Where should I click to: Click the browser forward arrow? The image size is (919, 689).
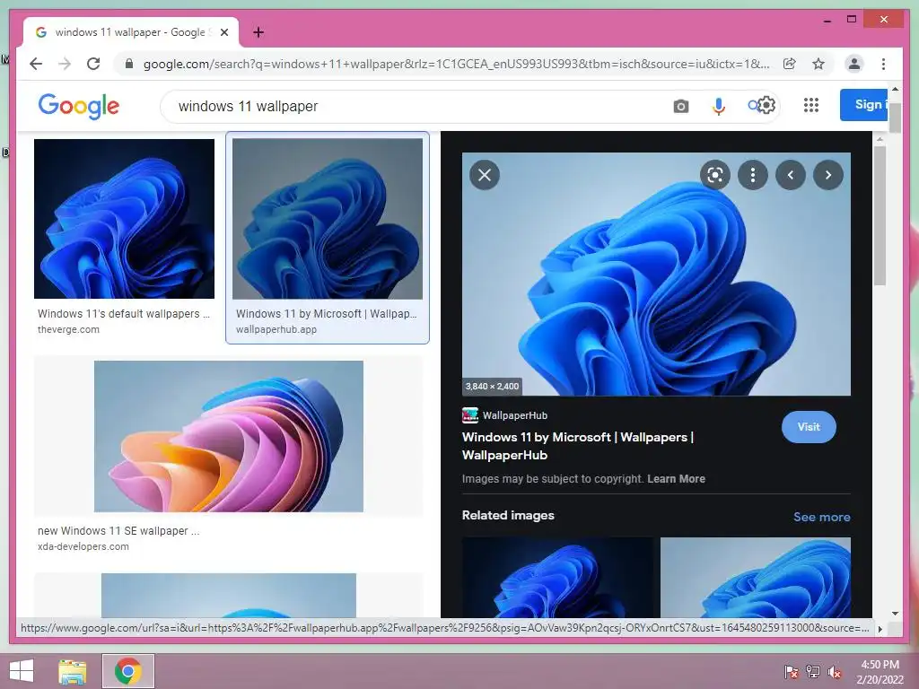[65, 64]
